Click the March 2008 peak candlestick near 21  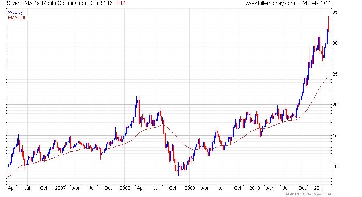tap(139, 110)
